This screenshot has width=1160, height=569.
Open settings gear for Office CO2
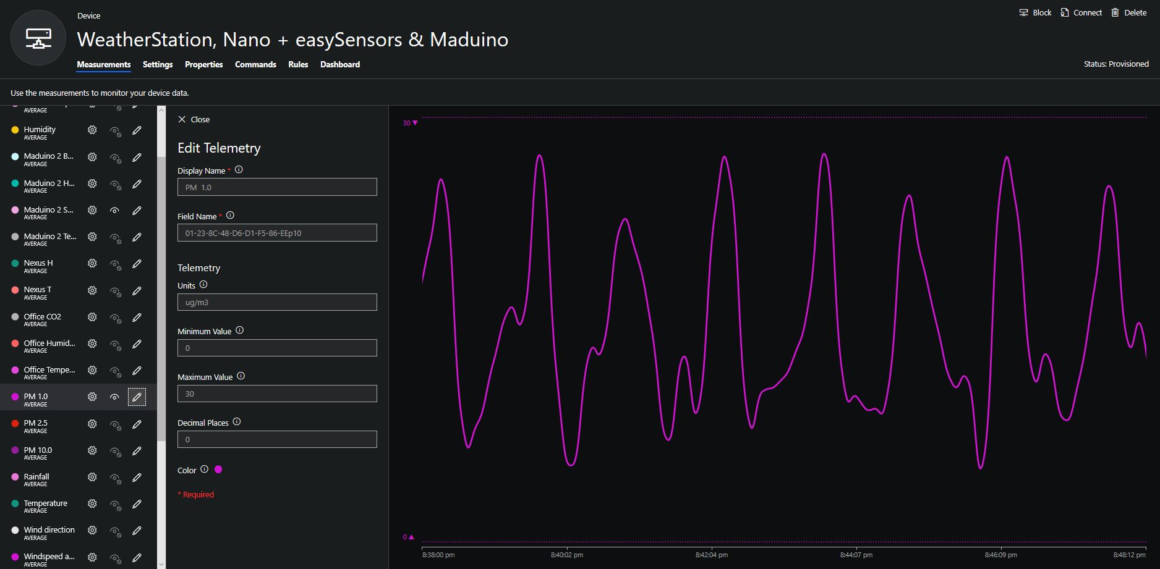point(92,317)
